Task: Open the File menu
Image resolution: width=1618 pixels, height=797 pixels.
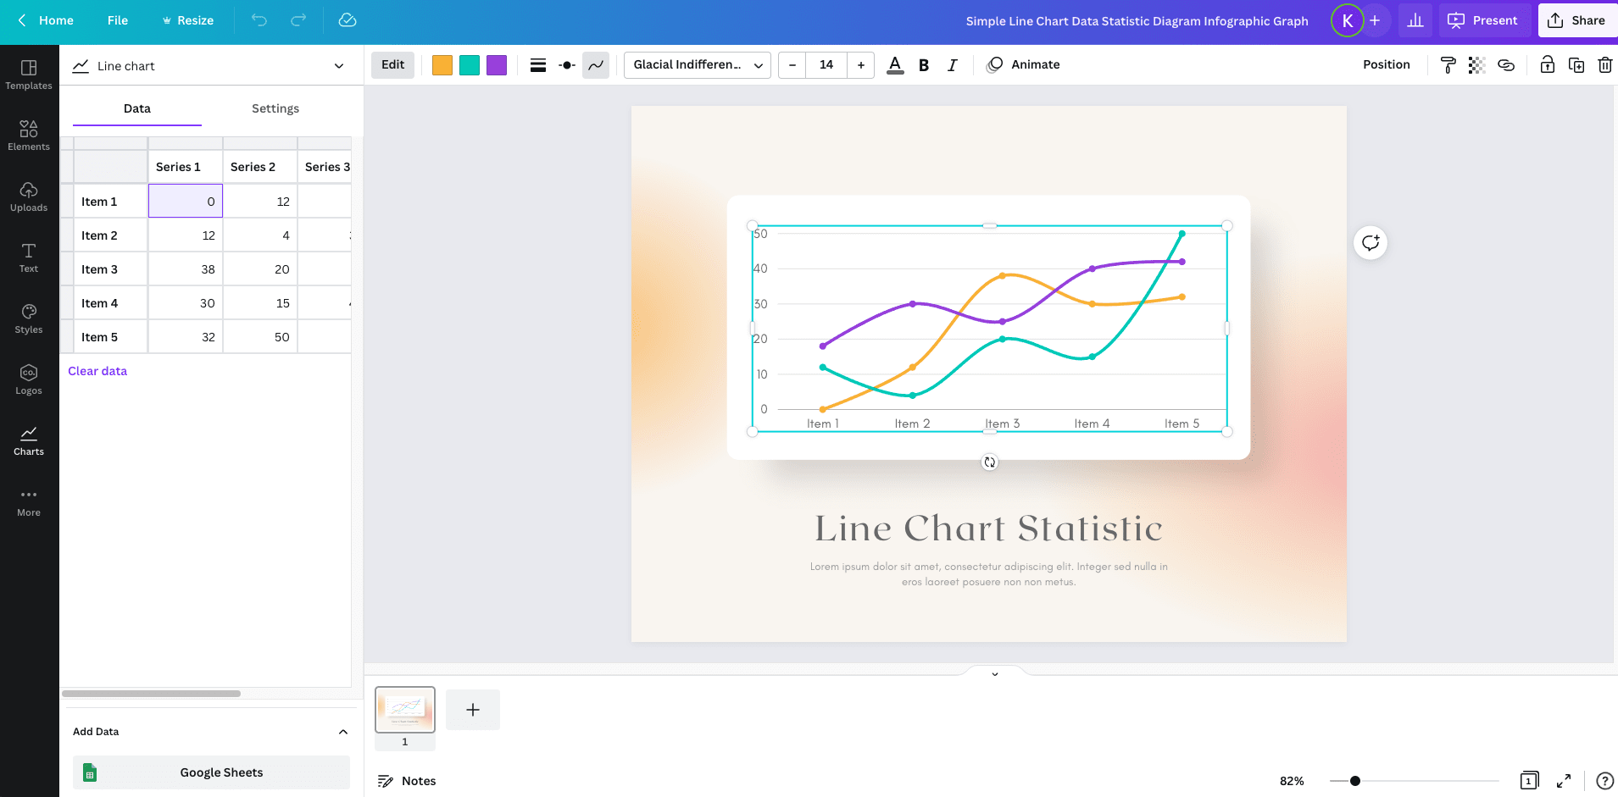Action: [x=118, y=20]
